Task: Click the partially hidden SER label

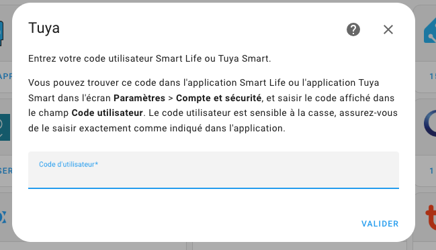Action: pyautogui.click(x=6, y=171)
